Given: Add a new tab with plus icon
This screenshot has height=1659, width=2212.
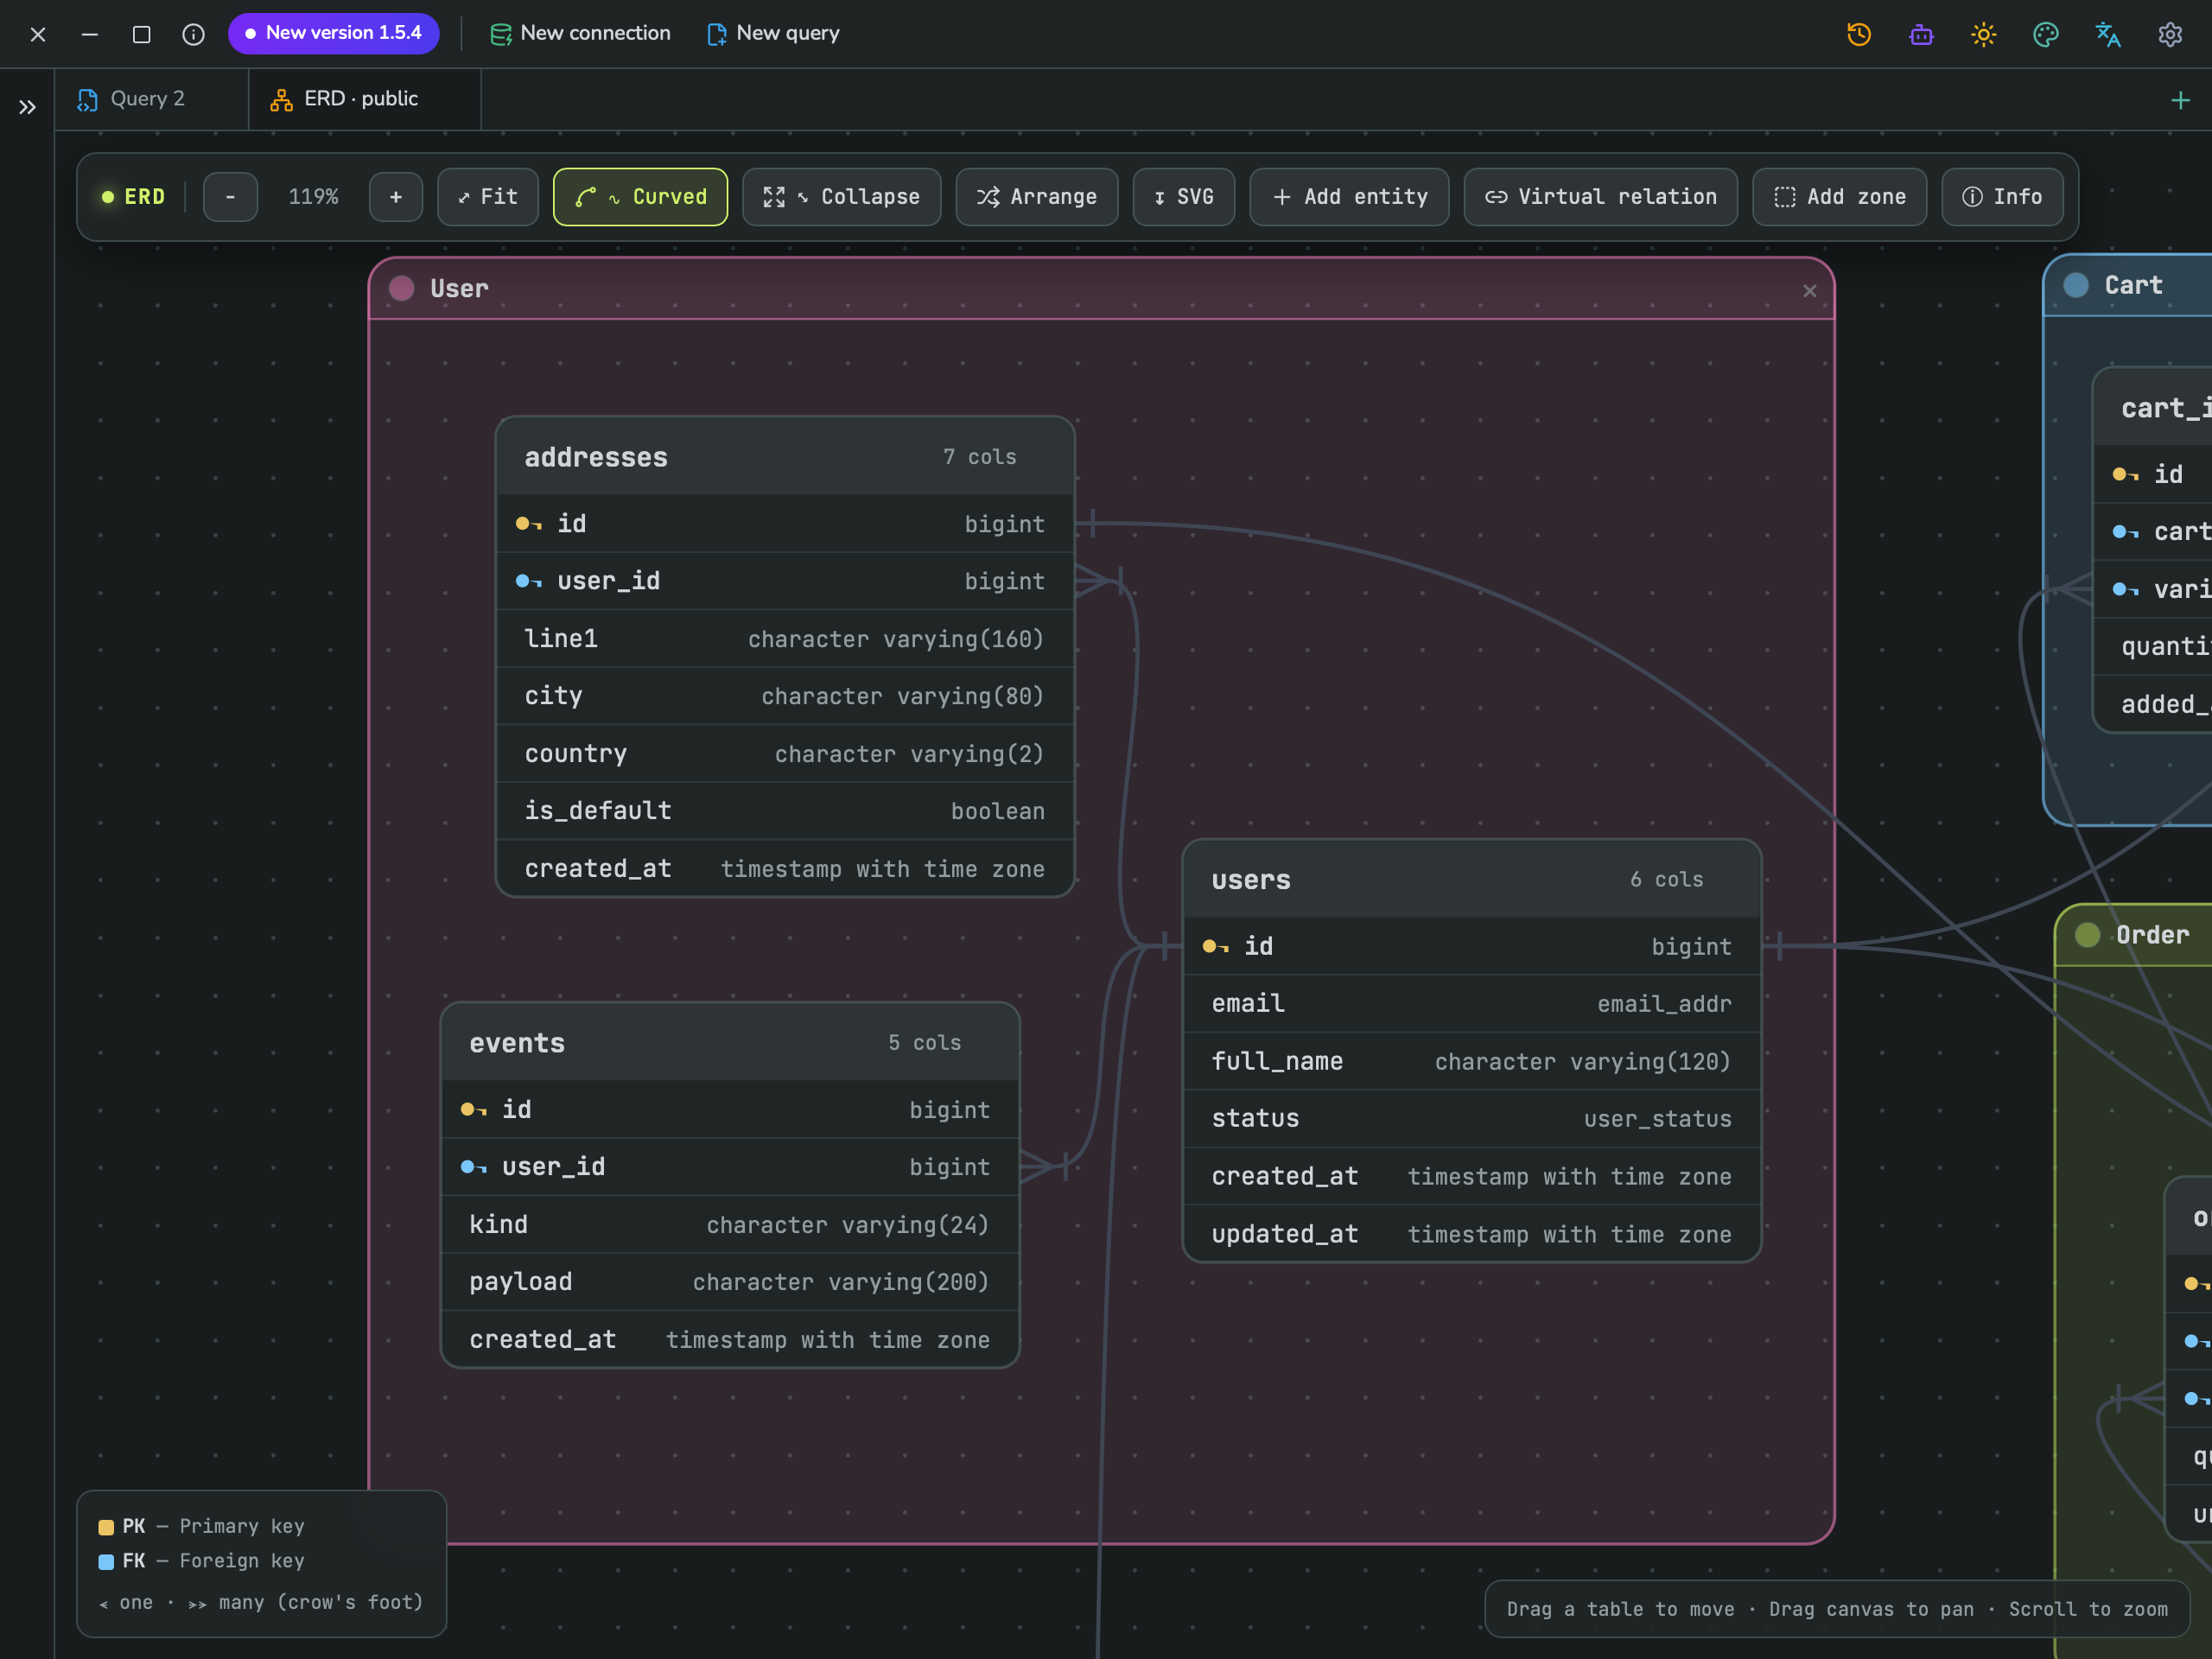Looking at the screenshot, I should pyautogui.click(x=2180, y=100).
